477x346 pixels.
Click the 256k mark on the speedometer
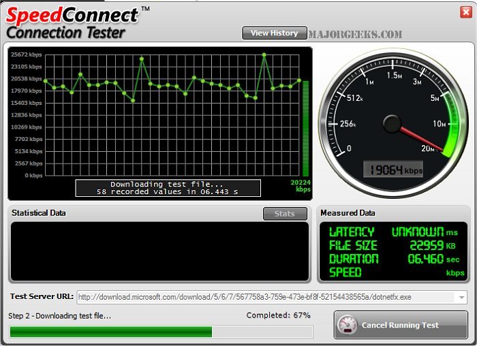pos(348,124)
